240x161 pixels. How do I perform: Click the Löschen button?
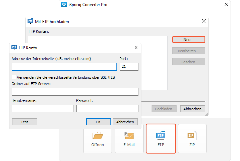point(189,62)
